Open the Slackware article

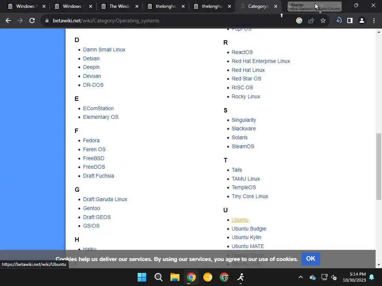[x=244, y=128]
